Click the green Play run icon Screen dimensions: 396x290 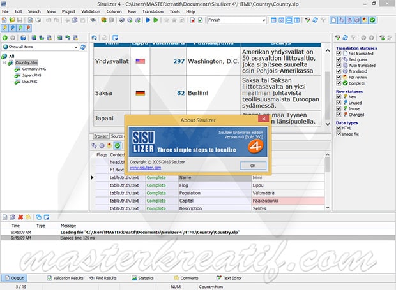pos(156,20)
